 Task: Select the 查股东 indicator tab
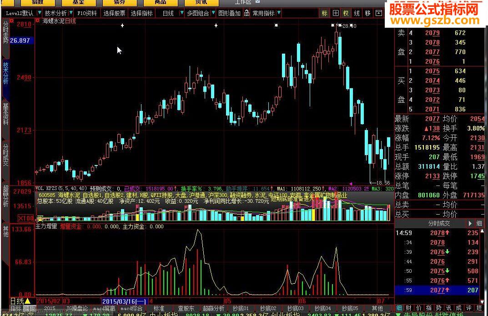186,308
